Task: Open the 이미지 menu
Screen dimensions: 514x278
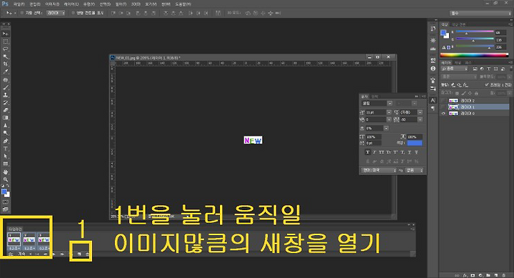Action: pyautogui.click(x=52, y=4)
